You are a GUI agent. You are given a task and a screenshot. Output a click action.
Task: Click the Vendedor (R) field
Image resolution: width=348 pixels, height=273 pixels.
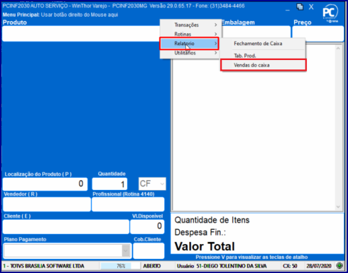[47, 204]
